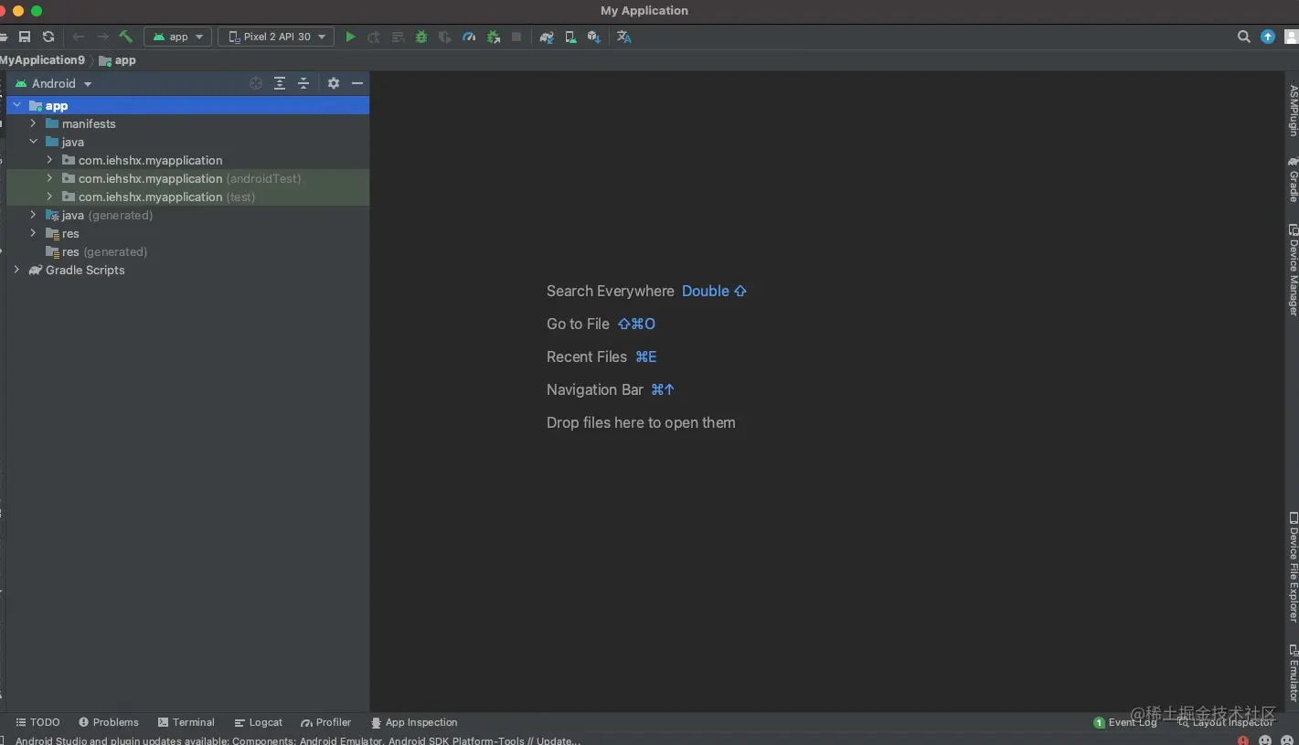Open the Pixel 2 API 30 device dropdown
The image size is (1299, 745).
pyautogui.click(x=276, y=37)
